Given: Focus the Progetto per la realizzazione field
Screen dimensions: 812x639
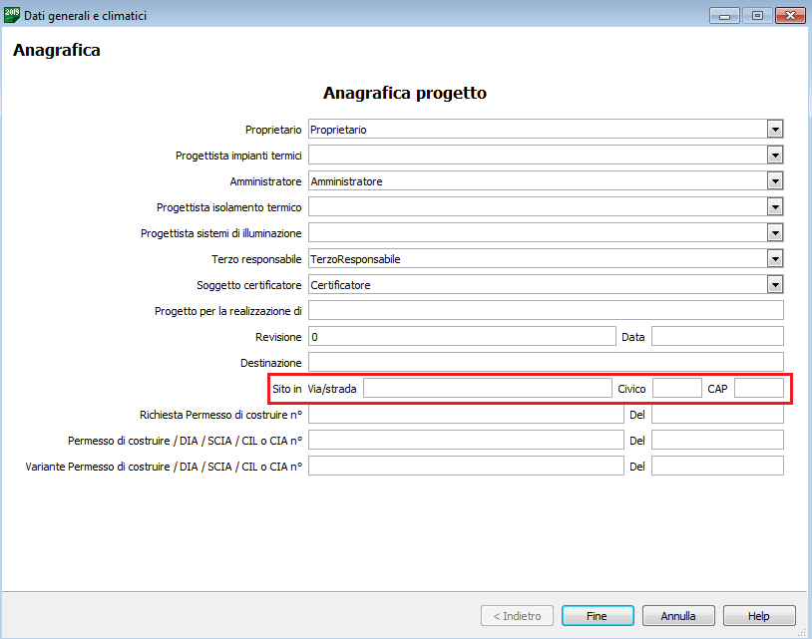Looking at the screenshot, I should pos(545,311).
